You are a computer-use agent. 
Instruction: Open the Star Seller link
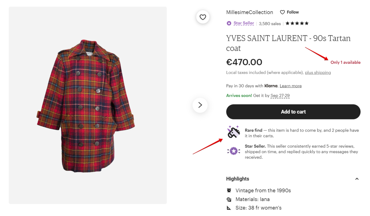click(x=243, y=23)
